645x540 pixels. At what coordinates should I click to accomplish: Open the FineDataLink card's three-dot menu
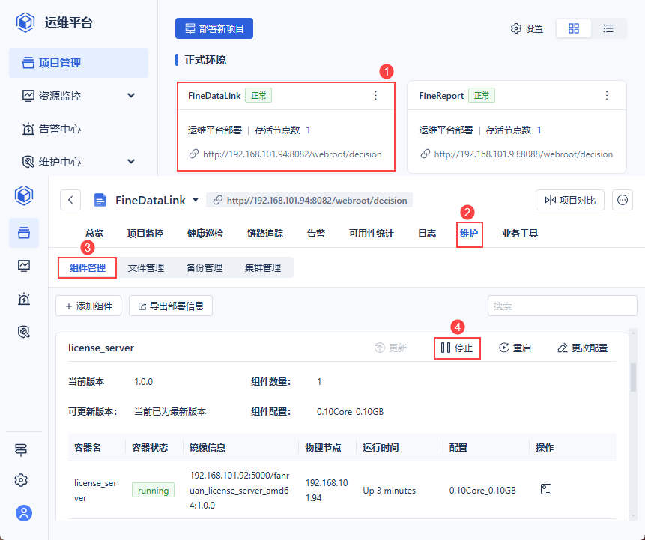coord(375,95)
